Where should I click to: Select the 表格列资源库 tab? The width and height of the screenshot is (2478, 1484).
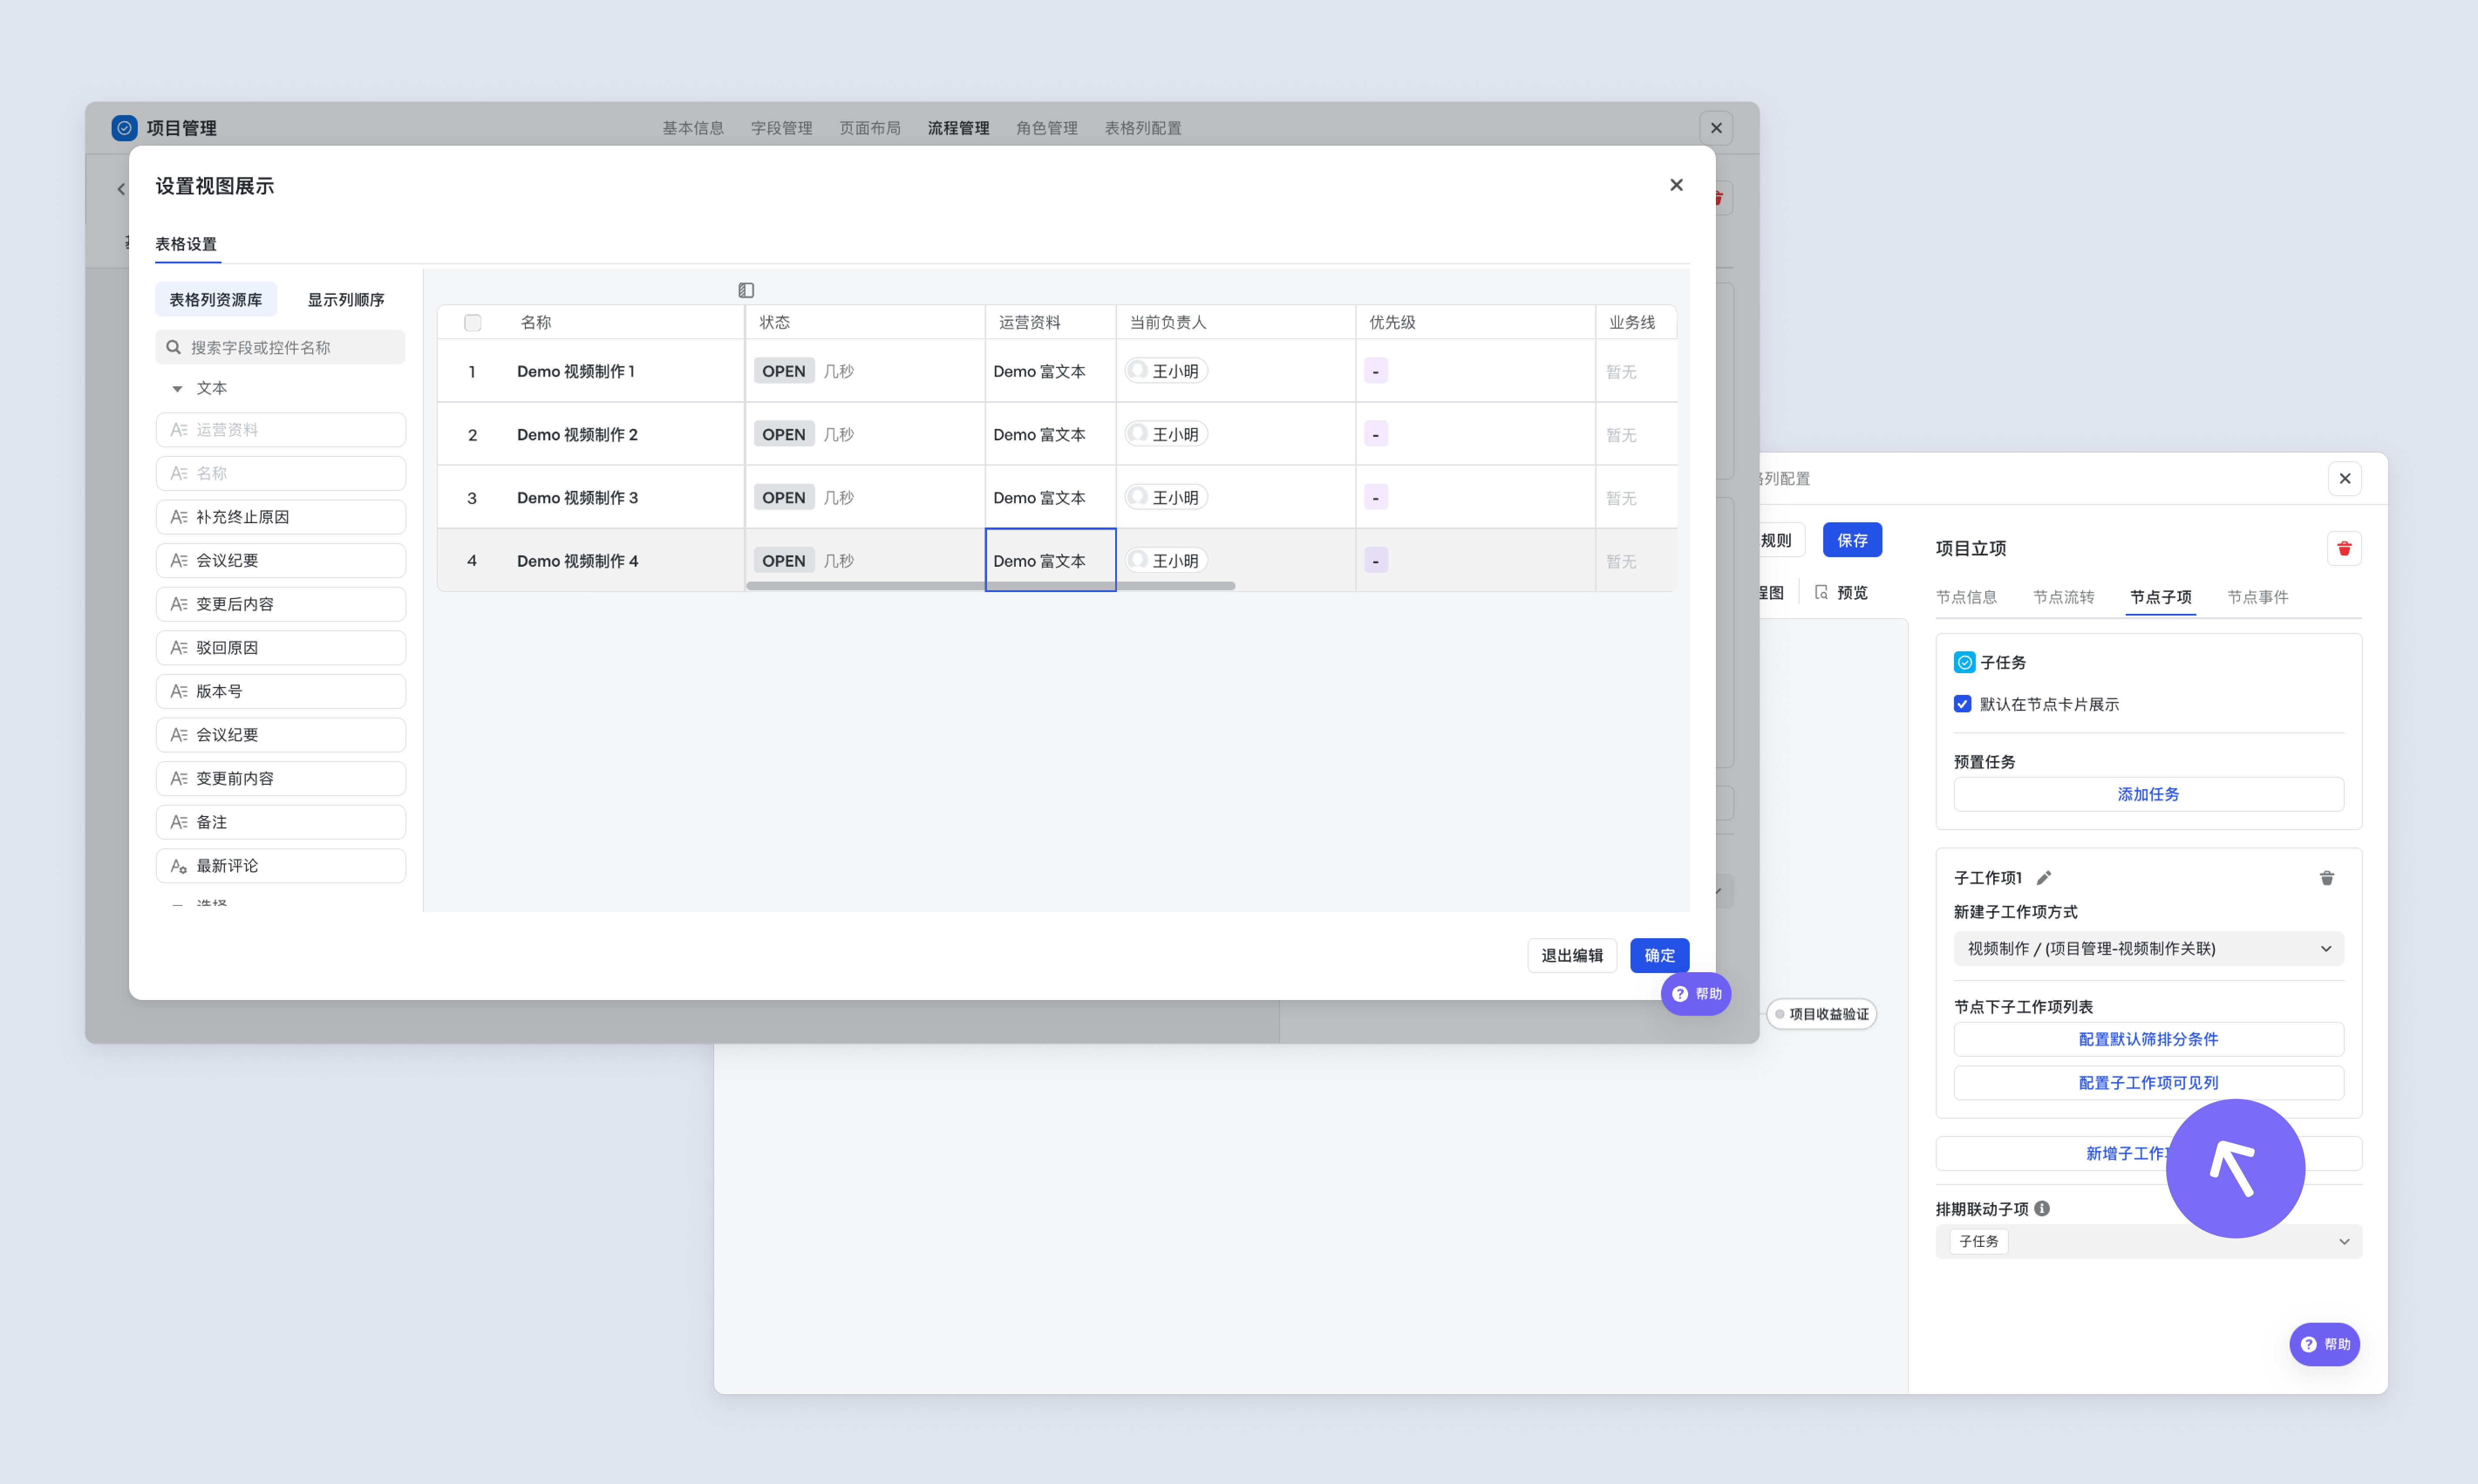tap(216, 299)
